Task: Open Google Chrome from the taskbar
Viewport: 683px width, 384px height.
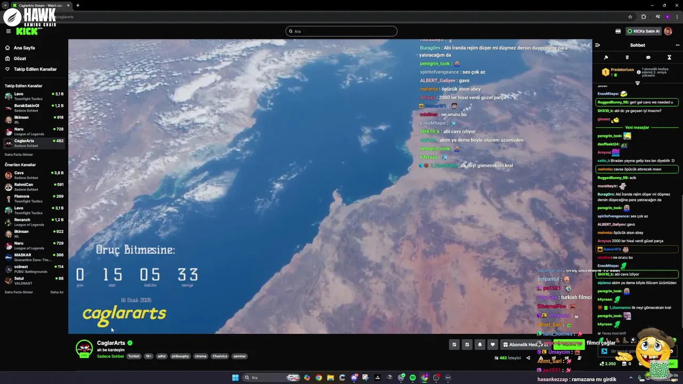Action: coord(319,378)
